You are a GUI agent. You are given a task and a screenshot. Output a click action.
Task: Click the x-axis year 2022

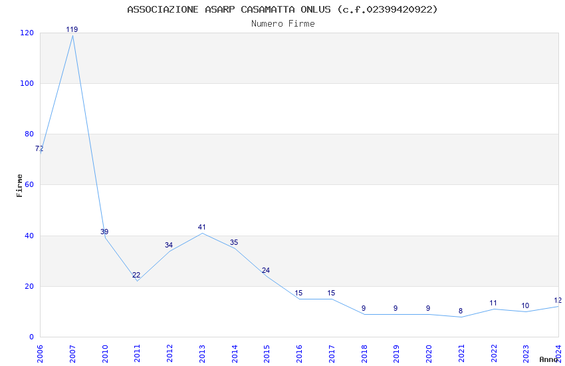(493, 354)
